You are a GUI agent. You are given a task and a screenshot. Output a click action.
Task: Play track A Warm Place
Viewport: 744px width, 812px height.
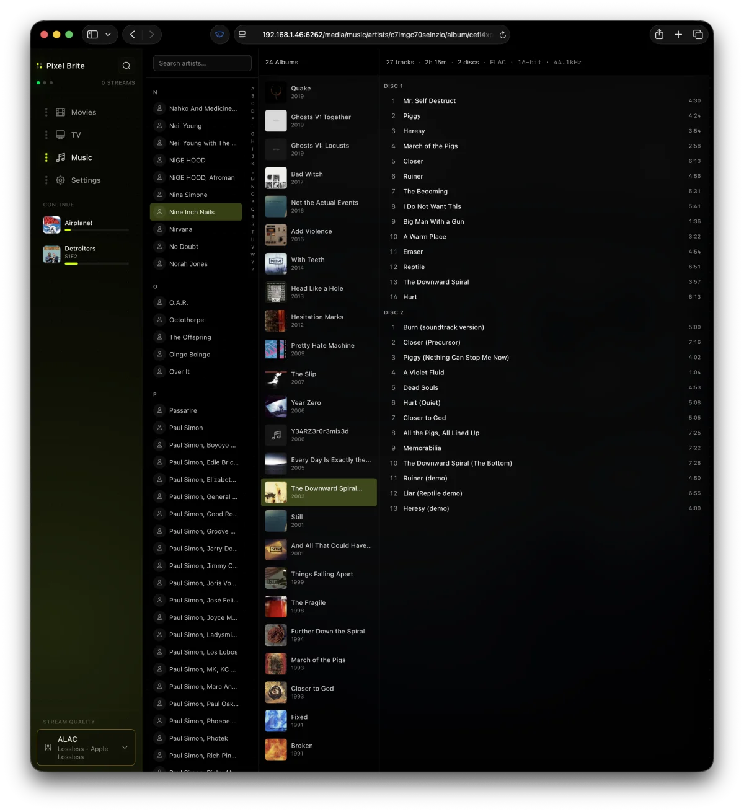[x=544, y=237]
